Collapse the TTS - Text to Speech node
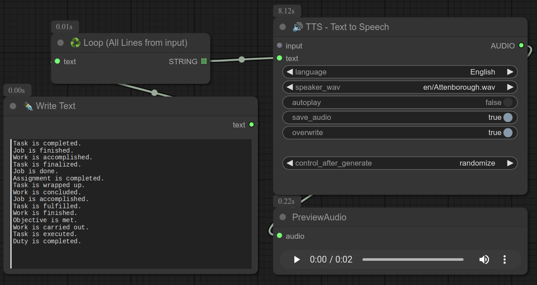This screenshot has height=285, width=537. 283,27
